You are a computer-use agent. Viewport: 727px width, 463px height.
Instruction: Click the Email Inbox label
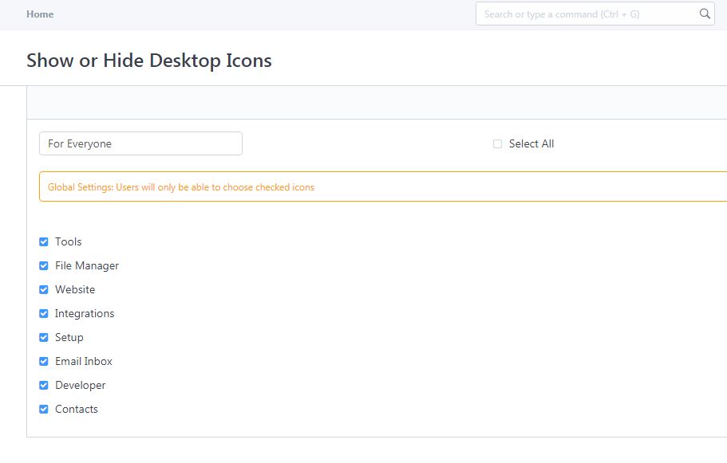[x=84, y=361]
